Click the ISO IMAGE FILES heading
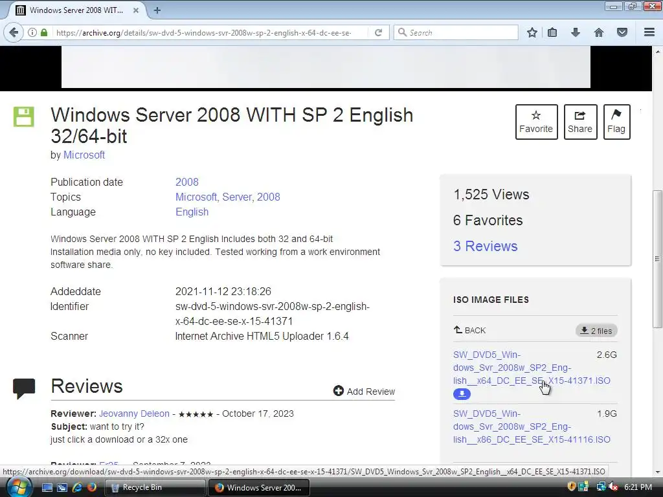The height and width of the screenshot is (497, 663). coord(491,300)
